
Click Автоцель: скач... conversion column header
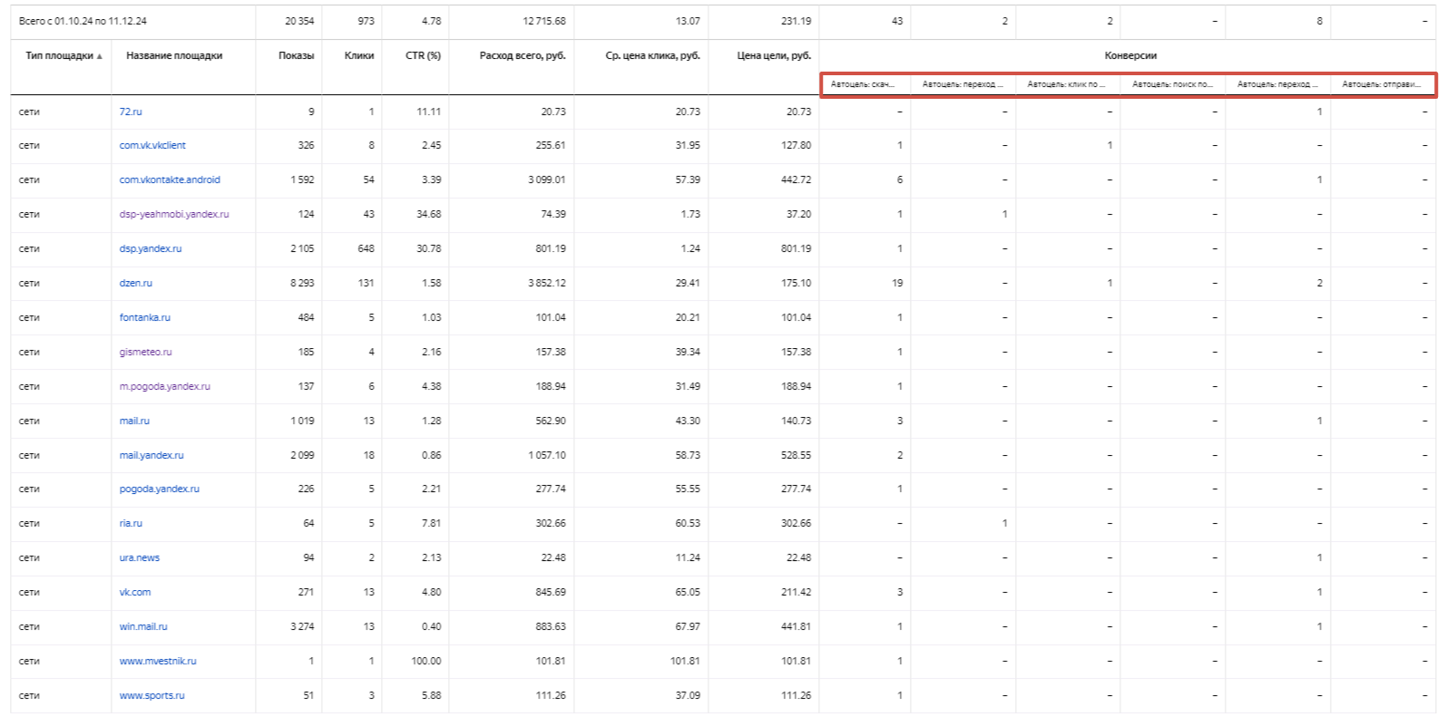[x=863, y=84]
